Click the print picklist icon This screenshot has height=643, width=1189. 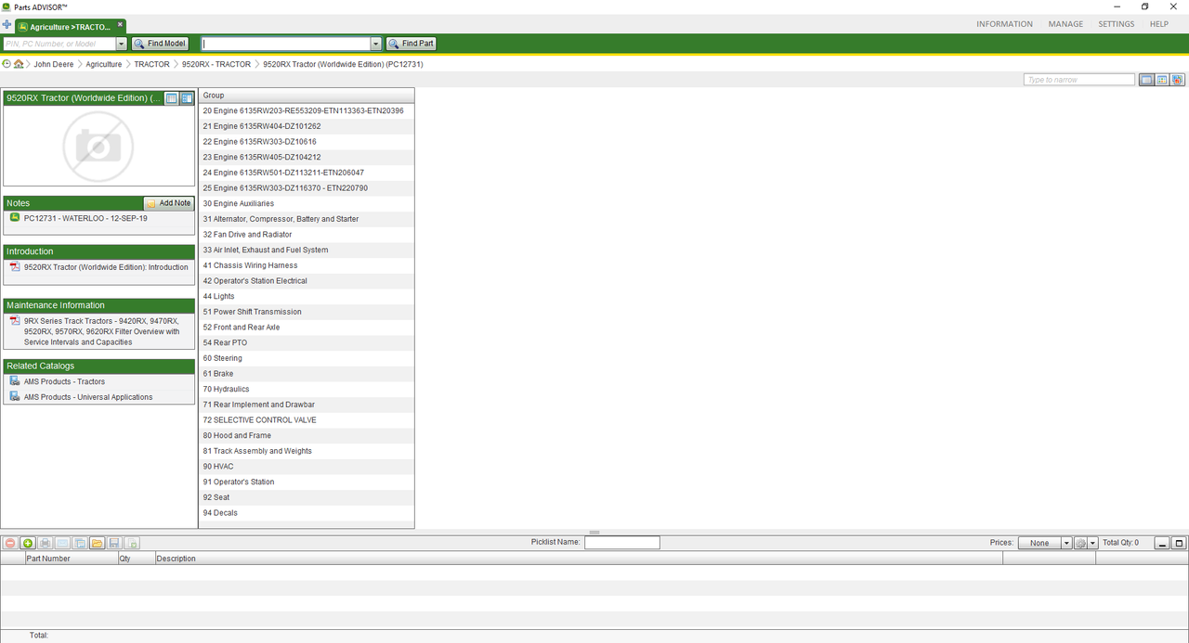[45, 543]
